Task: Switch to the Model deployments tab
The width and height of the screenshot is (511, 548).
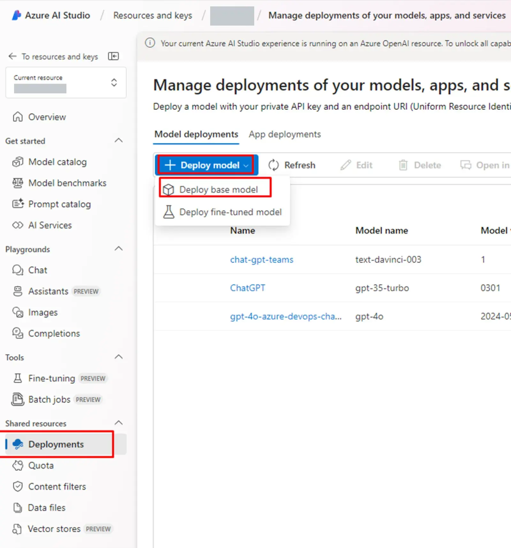Action: (196, 134)
